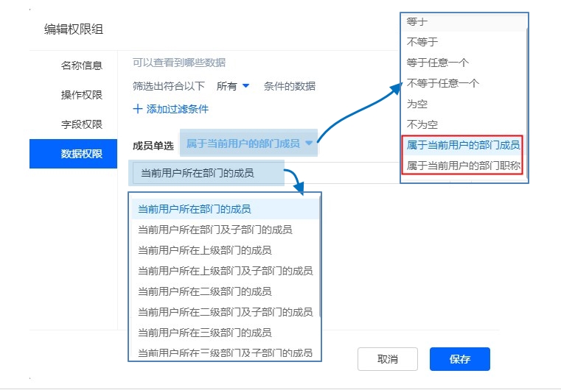561x390 pixels.
Task: Open the 字段权限 tab
Action: (81, 124)
